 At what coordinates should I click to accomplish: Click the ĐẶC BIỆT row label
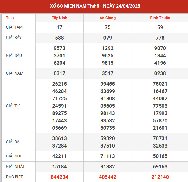pos(14,177)
